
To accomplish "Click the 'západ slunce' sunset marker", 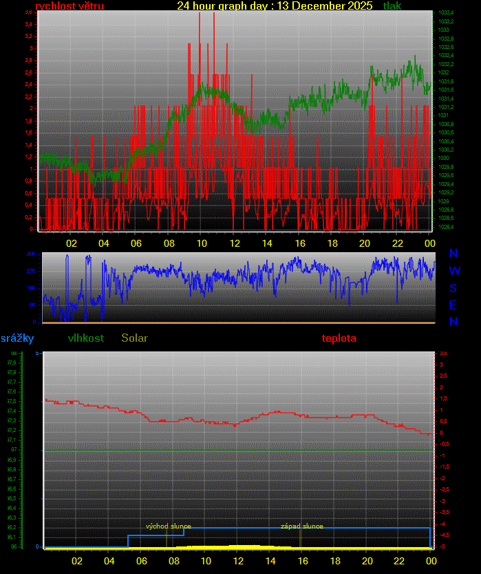I will tap(301, 526).
